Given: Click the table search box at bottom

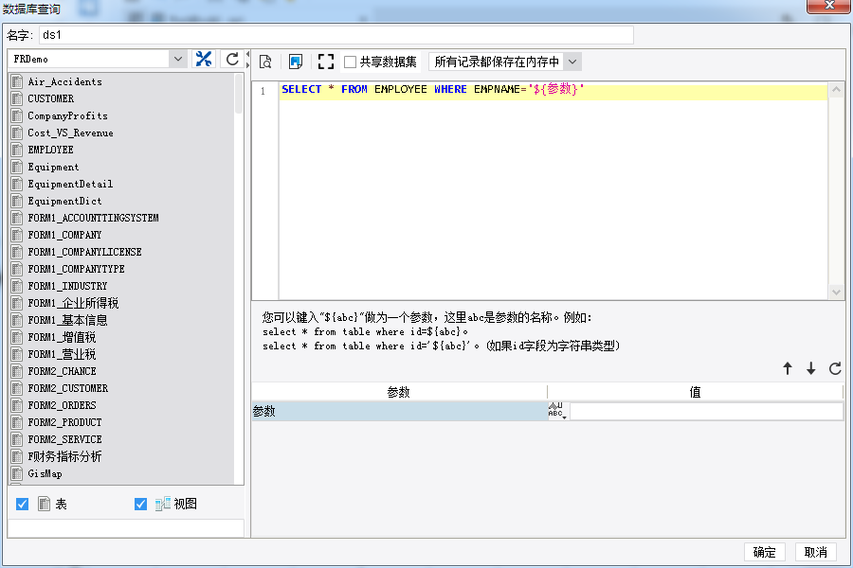Looking at the screenshot, I should point(126,528).
